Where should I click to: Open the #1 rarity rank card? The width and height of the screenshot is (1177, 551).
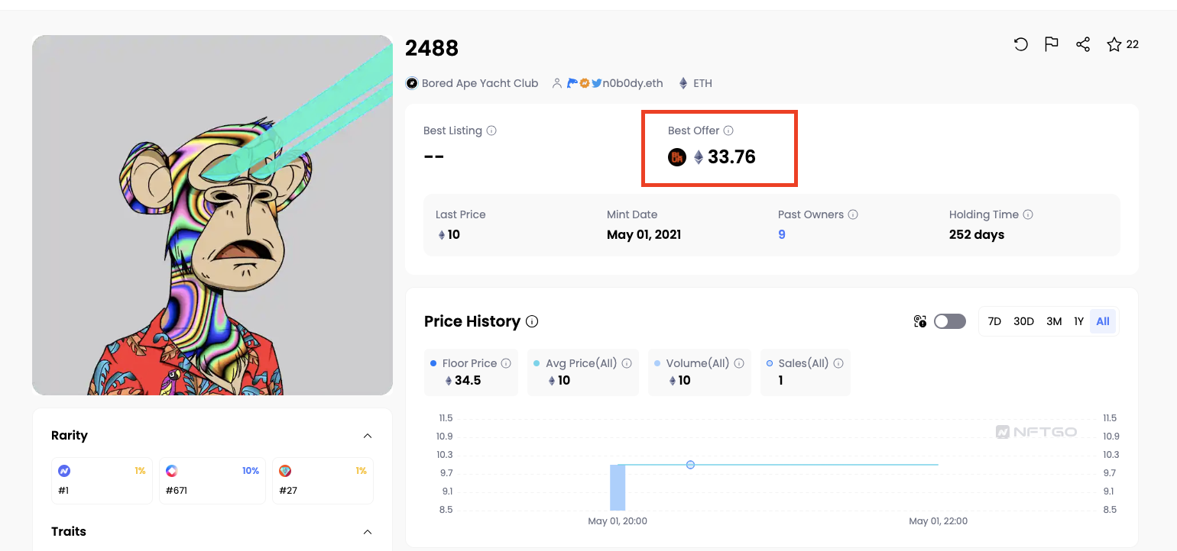point(102,481)
